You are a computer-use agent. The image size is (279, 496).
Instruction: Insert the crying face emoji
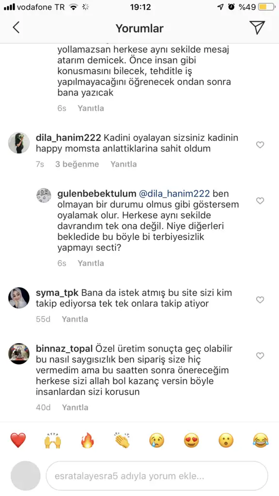pyautogui.click(x=157, y=440)
